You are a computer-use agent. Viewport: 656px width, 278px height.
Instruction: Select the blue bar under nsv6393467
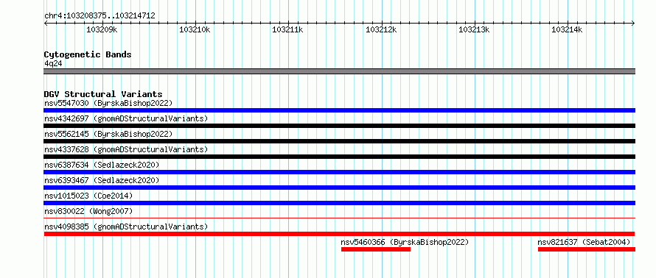point(339,188)
